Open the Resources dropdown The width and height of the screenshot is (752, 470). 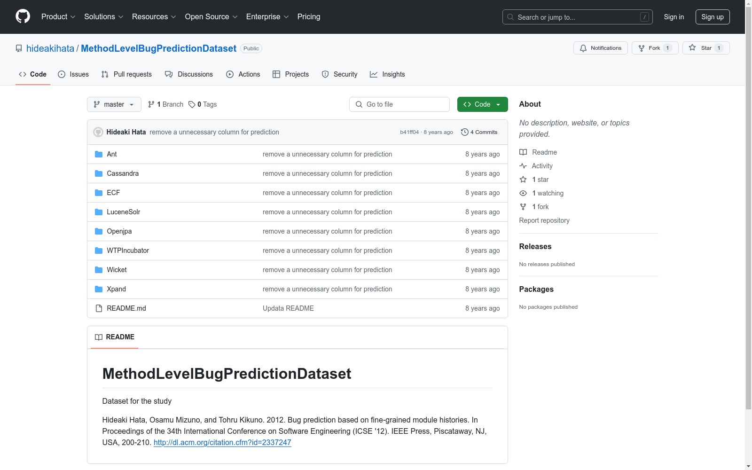[154, 16]
